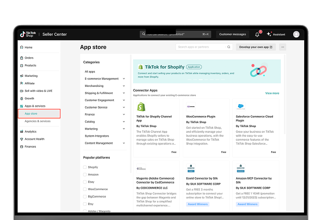Select the Salesforce cloud app icon
The image size is (321, 220).
[x=241, y=106]
